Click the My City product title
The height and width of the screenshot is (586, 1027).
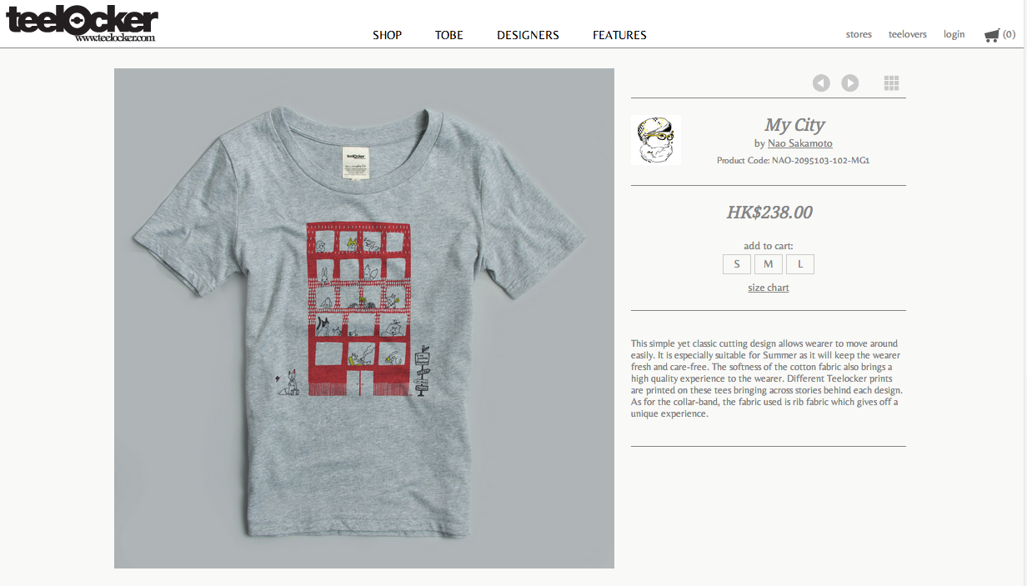coord(794,125)
